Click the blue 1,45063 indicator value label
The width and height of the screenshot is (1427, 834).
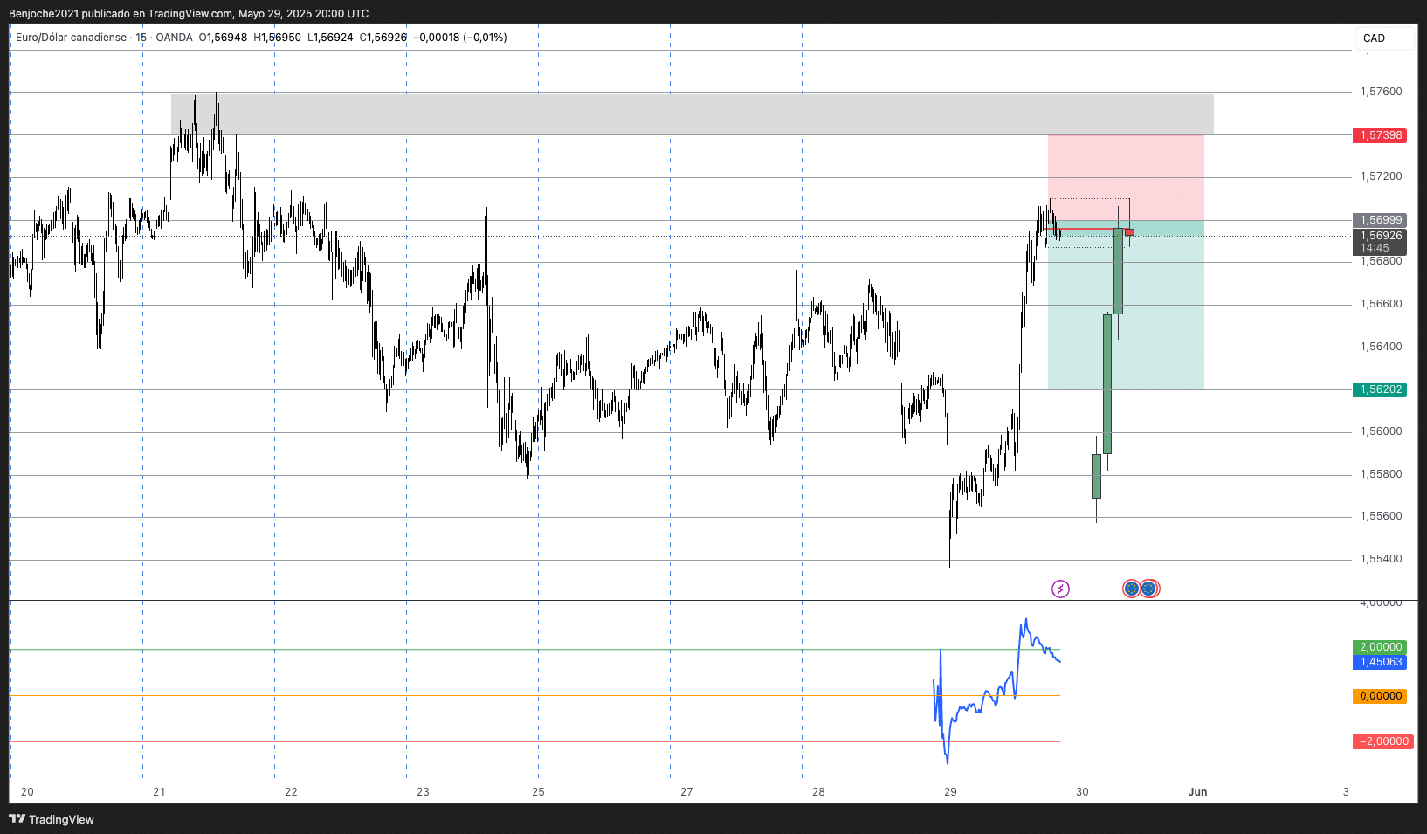click(x=1380, y=662)
